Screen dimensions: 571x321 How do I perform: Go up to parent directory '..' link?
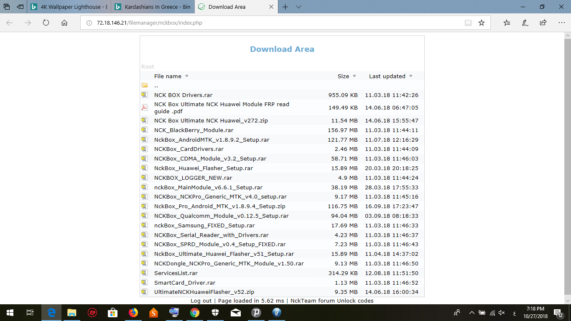pyautogui.click(x=156, y=85)
